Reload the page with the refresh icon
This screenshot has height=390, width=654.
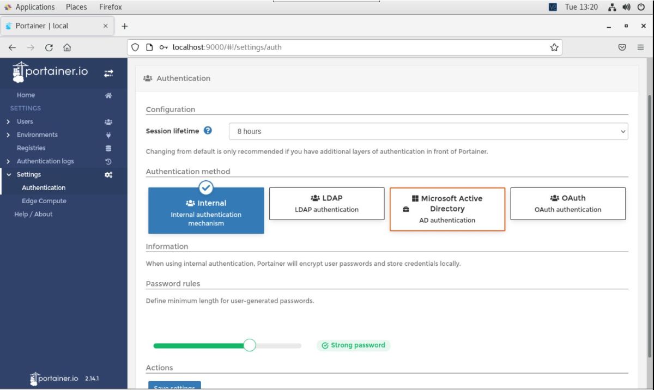coord(49,47)
